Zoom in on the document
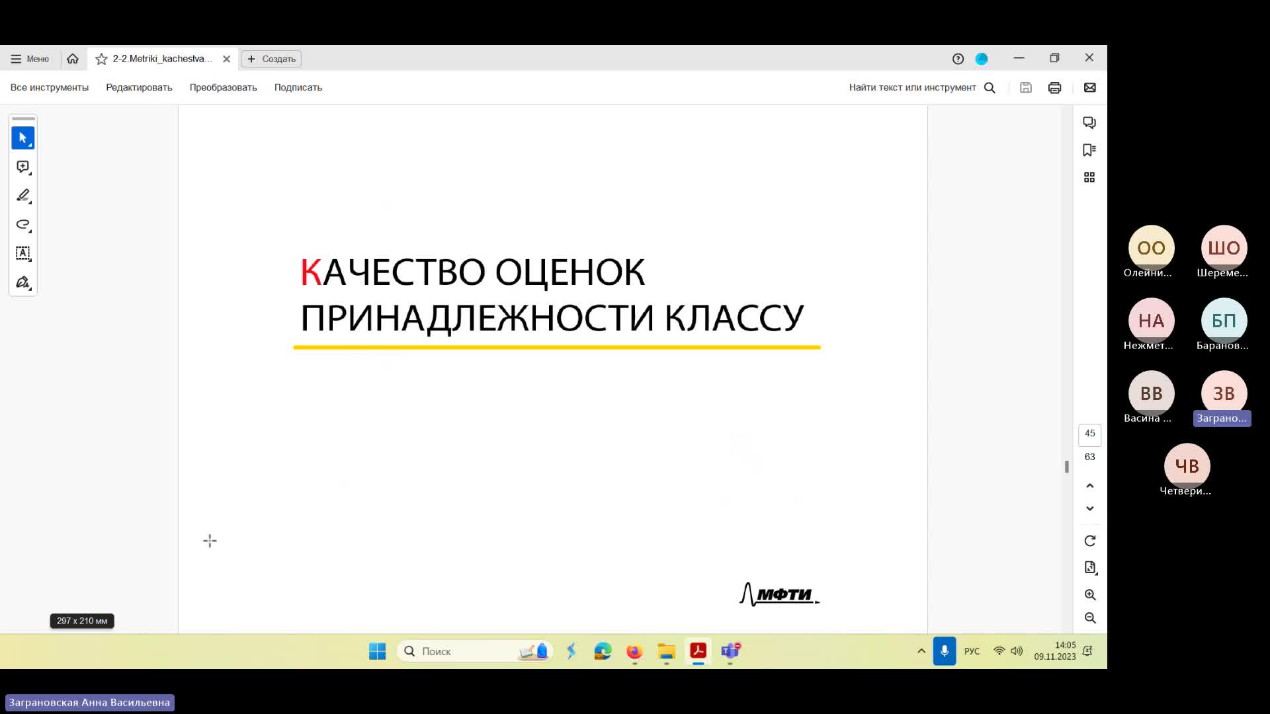Screen dimensions: 1270x714 tap(1090, 595)
